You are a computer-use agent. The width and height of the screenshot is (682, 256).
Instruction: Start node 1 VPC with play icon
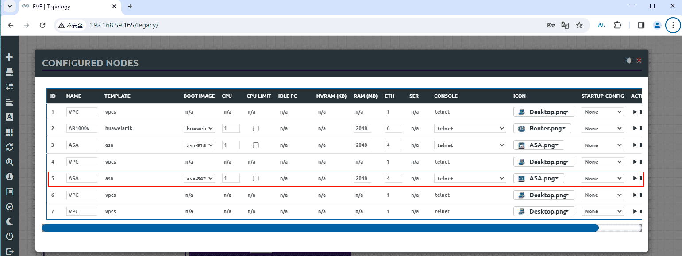pyautogui.click(x=635, y=112)
